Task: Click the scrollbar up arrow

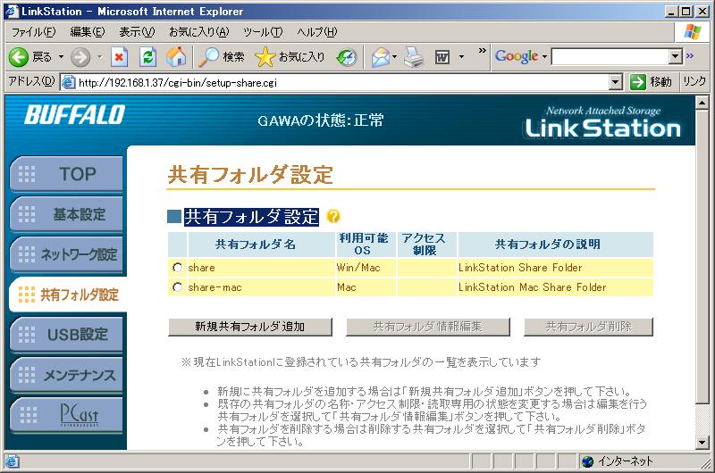Action: pos(702,103)
